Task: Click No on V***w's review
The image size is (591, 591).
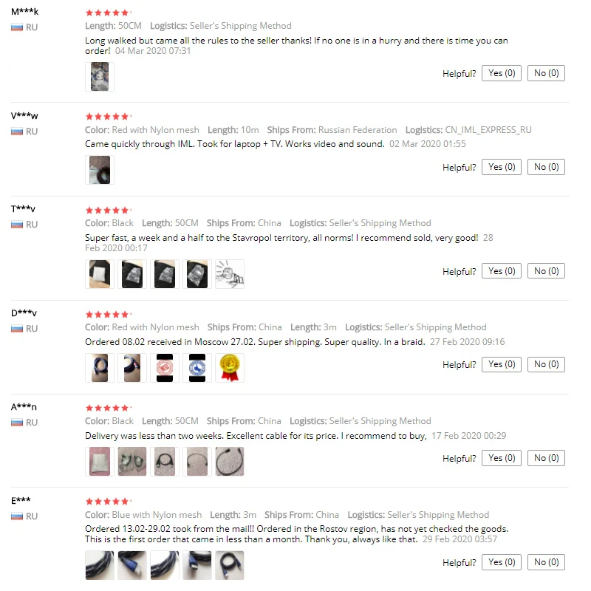Action: tap(546, 167)
